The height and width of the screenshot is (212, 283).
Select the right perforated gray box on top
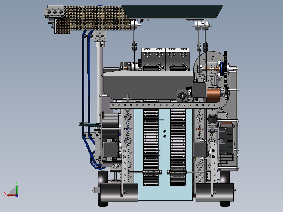coord(177,59)
